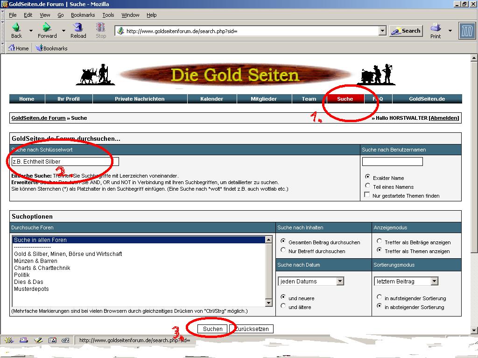This screenshot has height=358, width=478.
Task: Click page vertical scrollbar down arrow
Action: click(474, 330)
